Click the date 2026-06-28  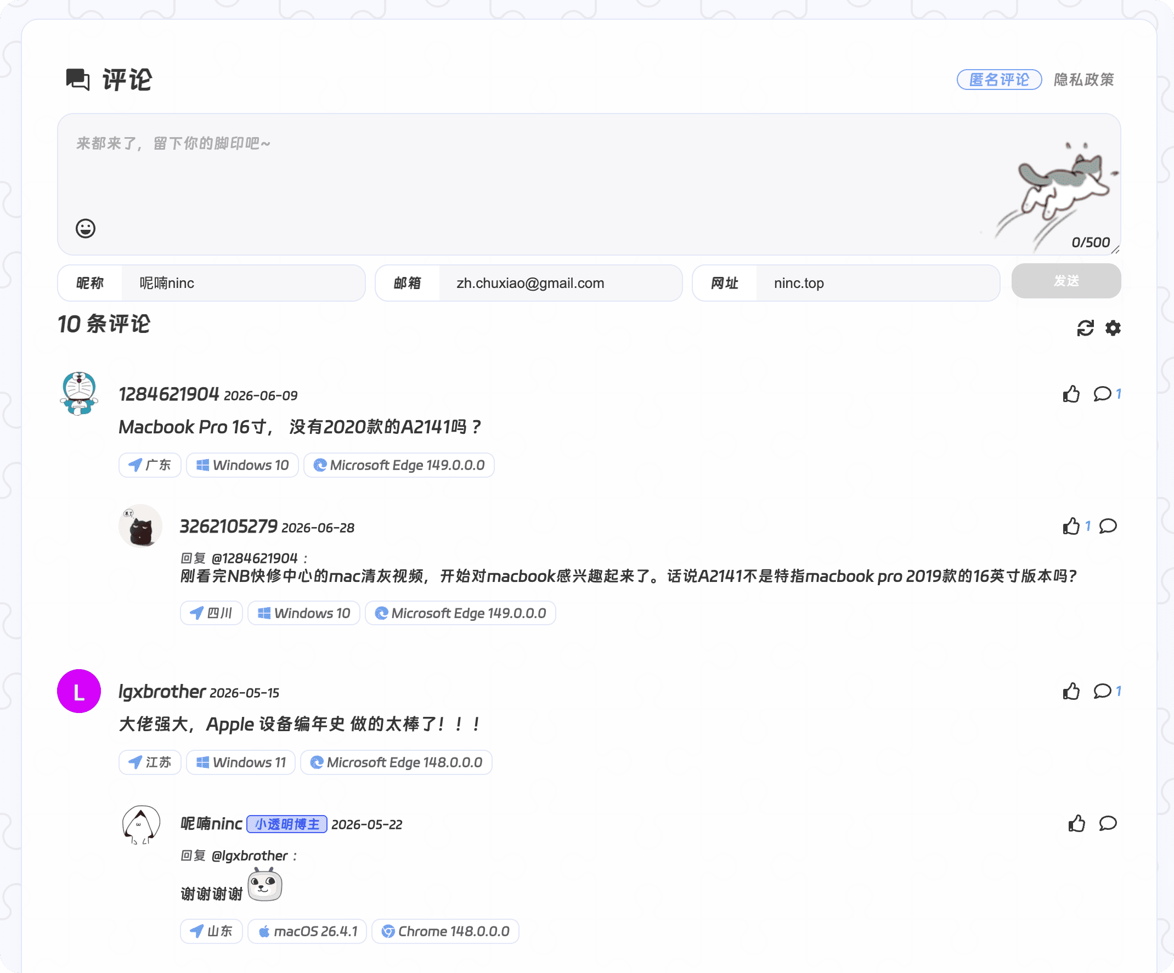click(318, 528)
